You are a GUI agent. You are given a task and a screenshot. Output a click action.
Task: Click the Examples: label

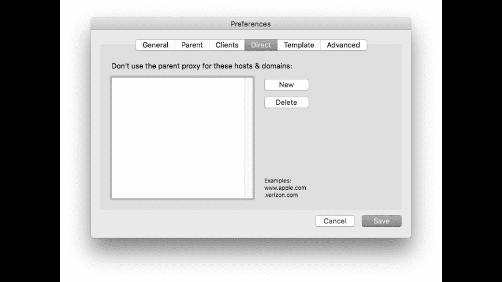pyautogui.click(x=278, y=181)
